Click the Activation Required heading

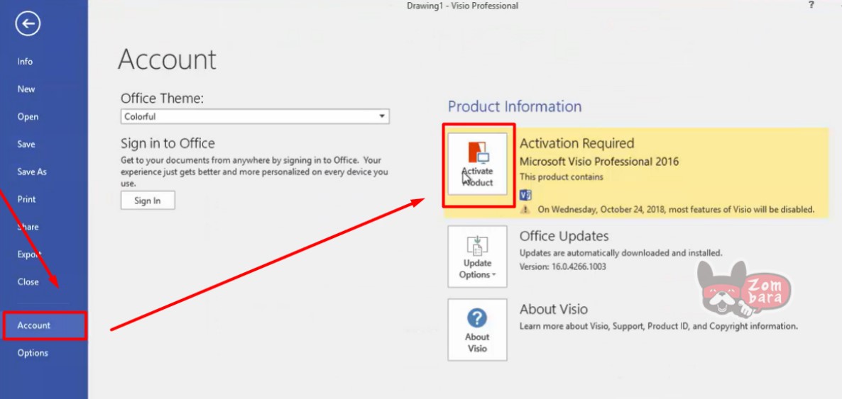576,143
